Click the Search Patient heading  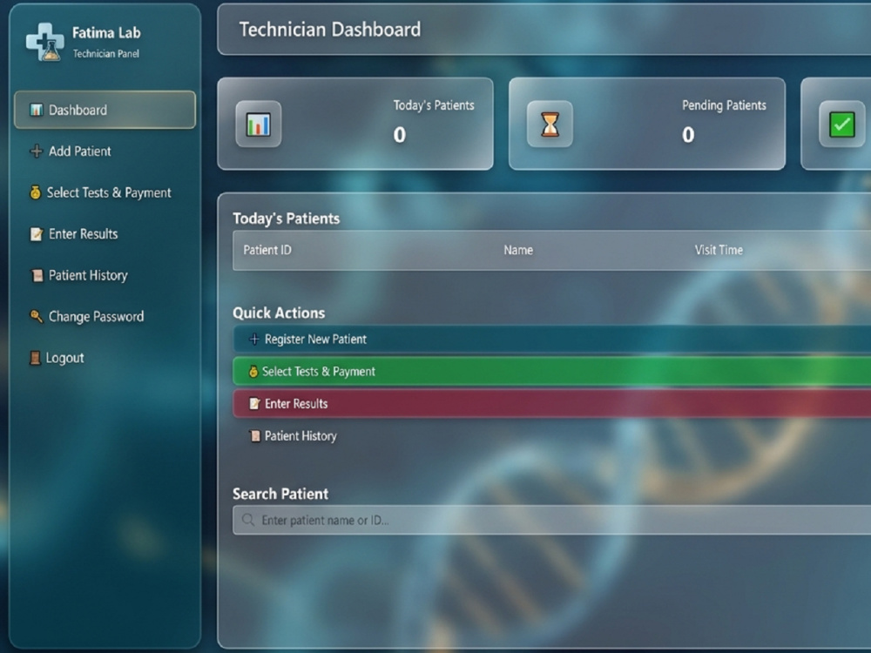(x=280, y=495)
